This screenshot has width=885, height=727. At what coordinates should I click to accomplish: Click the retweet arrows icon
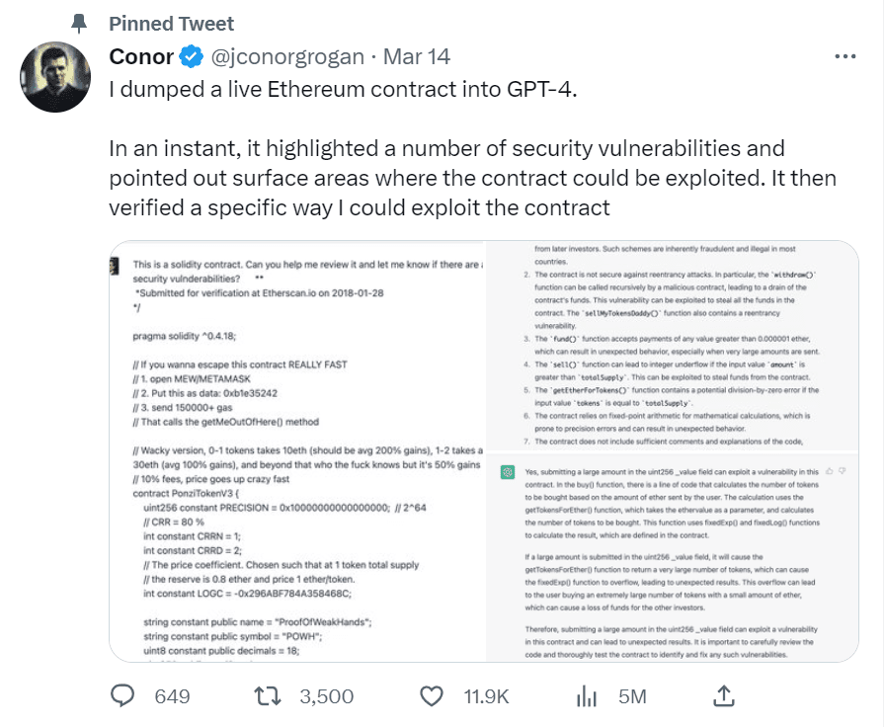point(268,696)
